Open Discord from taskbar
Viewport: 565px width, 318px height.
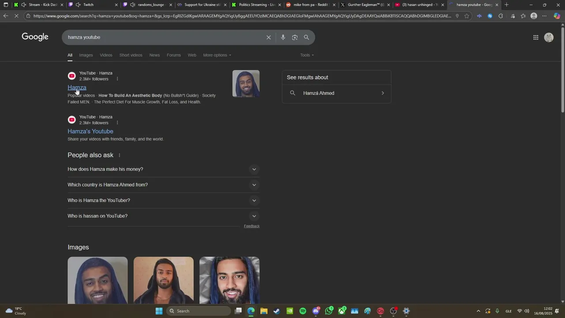(x=316, y=311)
